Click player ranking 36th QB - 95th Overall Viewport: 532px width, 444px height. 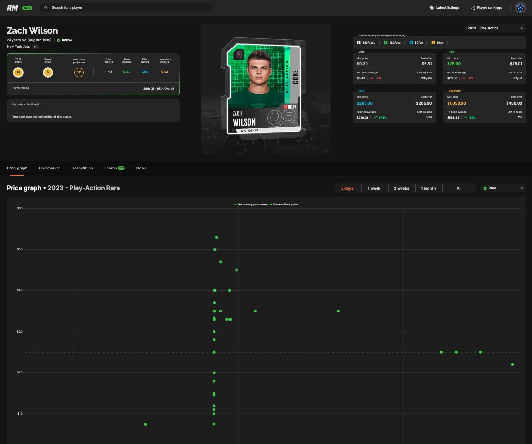158,89
